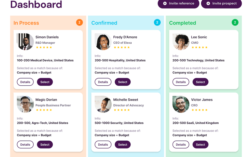This screenshot has height=157, width=252.
Task: Click the orange In Process count badge
Action: tap(79, 22)
